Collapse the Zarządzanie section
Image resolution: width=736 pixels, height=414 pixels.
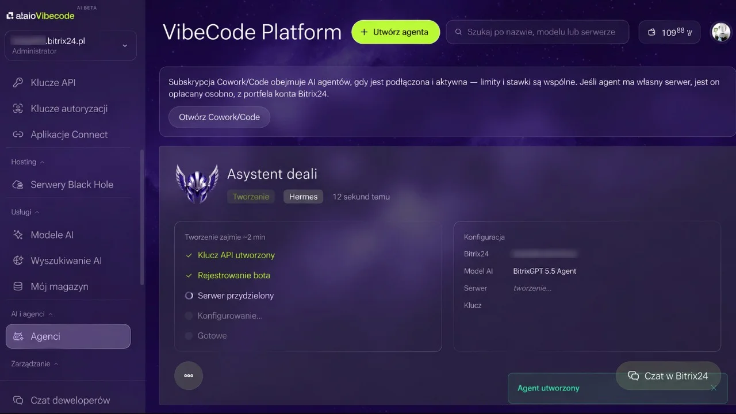click(x=34, y=364)
